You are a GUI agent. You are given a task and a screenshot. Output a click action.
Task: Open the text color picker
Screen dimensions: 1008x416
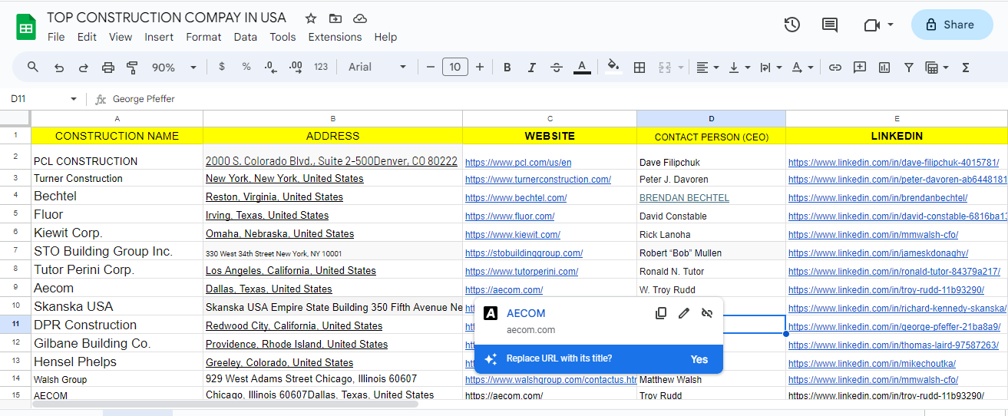[x=582, y=68]
